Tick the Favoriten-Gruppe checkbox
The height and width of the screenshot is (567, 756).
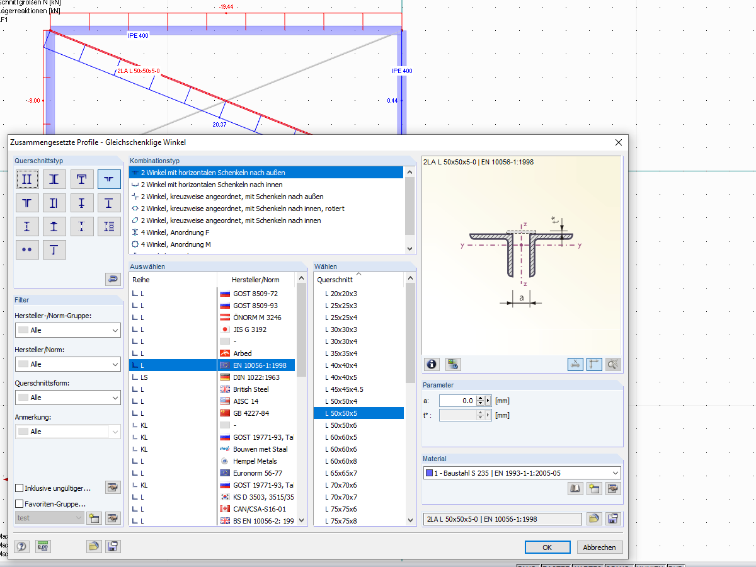(20, 504)
